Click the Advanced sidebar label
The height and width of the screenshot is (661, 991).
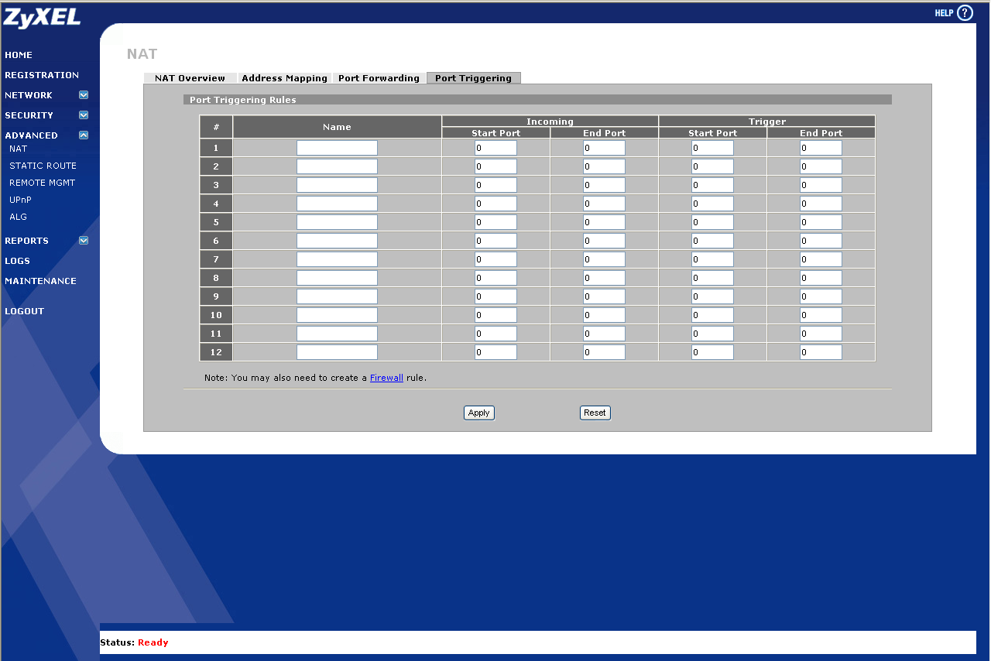pos(31,135)
